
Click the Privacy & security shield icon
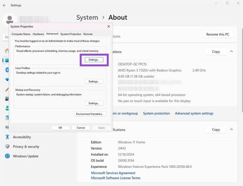(7, 146)
